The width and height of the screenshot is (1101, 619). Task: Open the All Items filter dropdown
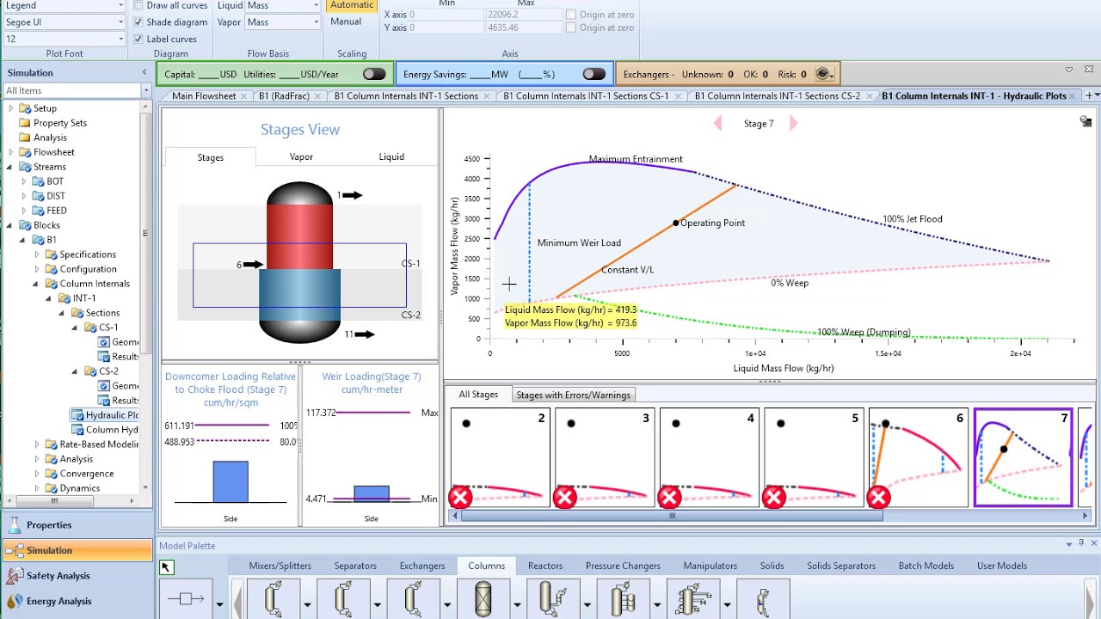[x=145, y=90]
